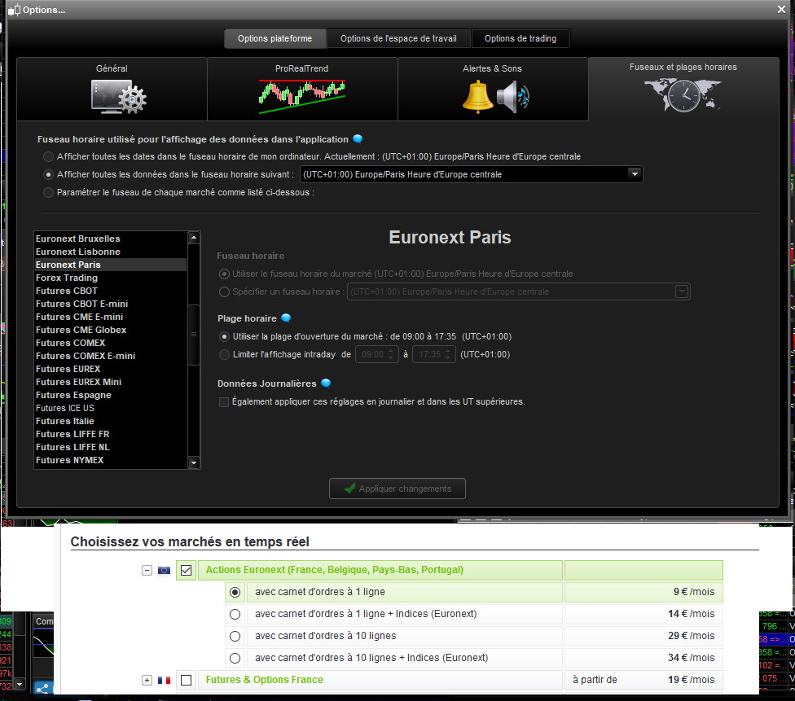
Task: Click the help bubble next to Fuseau horaire utilisé
Action: (358, 139)
